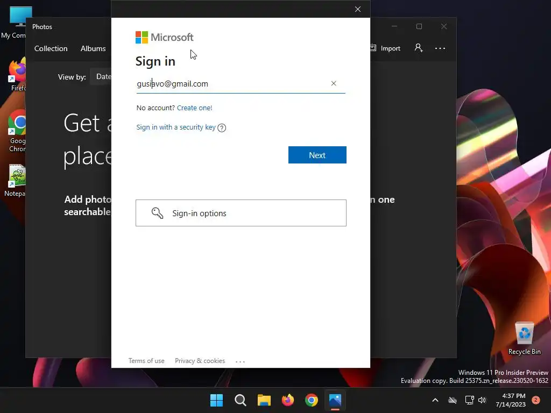Select the Notepad++ desktop shortcut

tap(16, 180)
